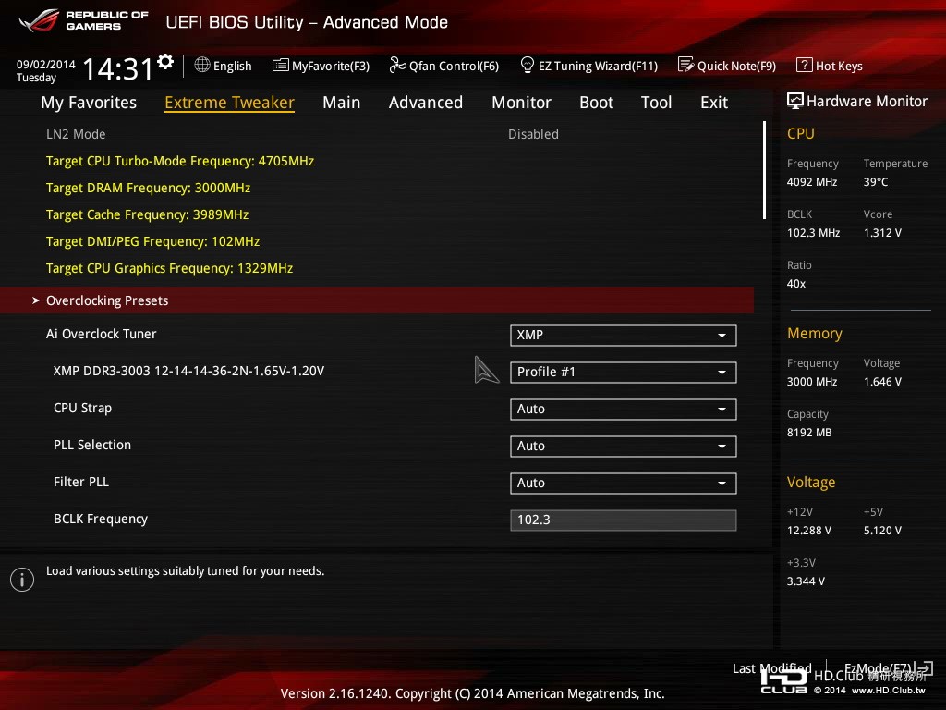Click Target DMI/PEG Frequency: 102MHz line
The width and height of the screenshot is (946, 710).
pyautogui.click(x=152, y=241)
